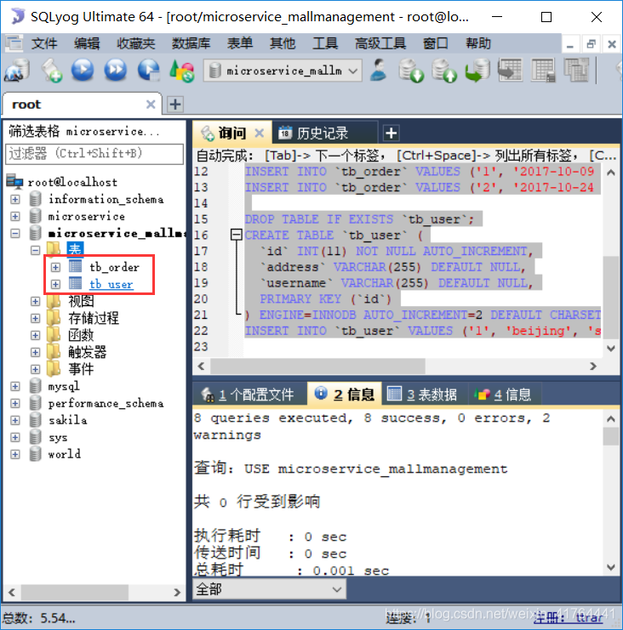
Task: Open the 工具 menu
Action: (x=325, y=43)
